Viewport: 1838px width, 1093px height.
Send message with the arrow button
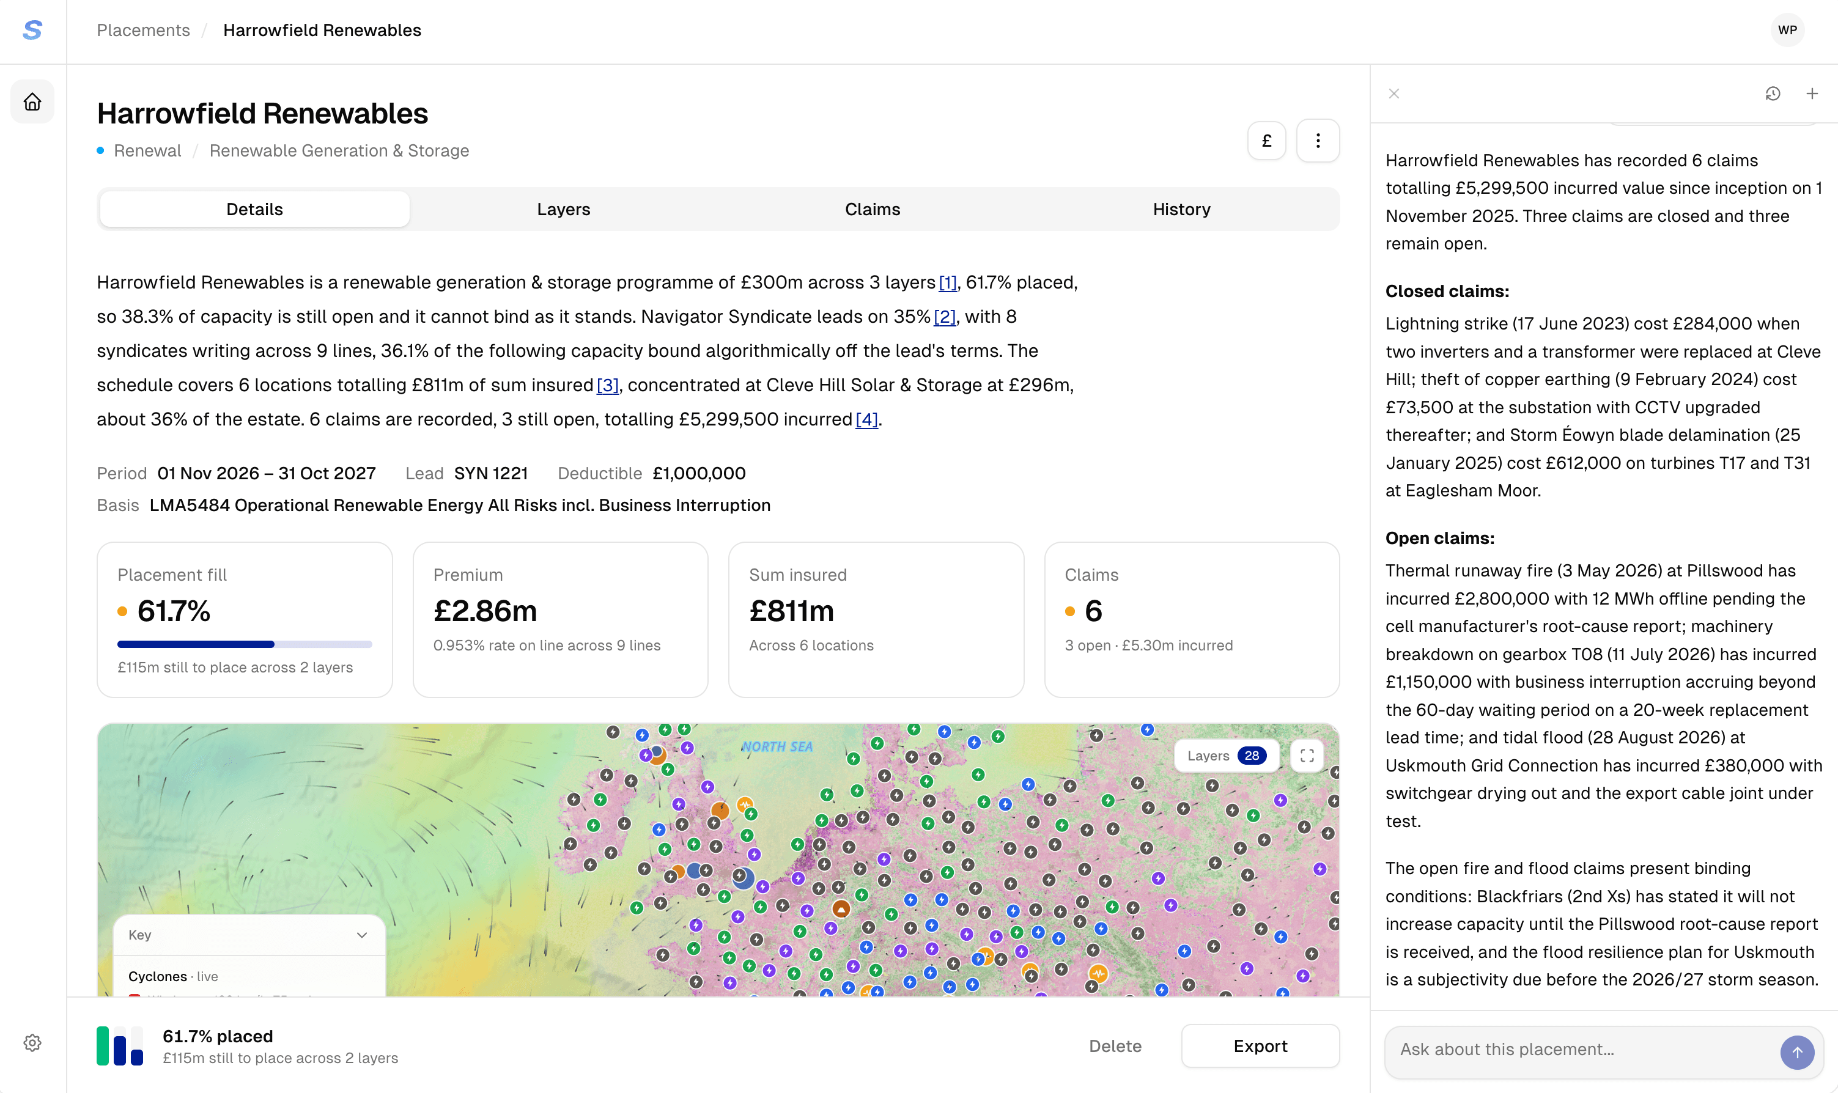click(x=1798, y=1052)
